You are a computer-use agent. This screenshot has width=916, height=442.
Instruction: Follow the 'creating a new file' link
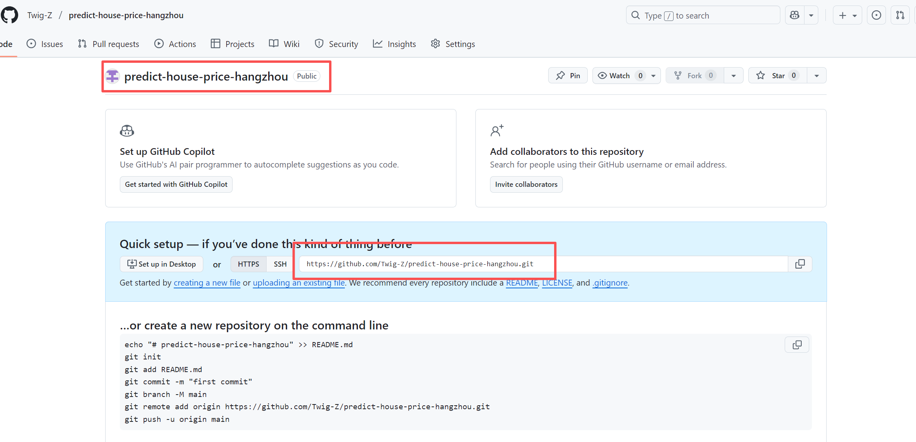(207, 283)
